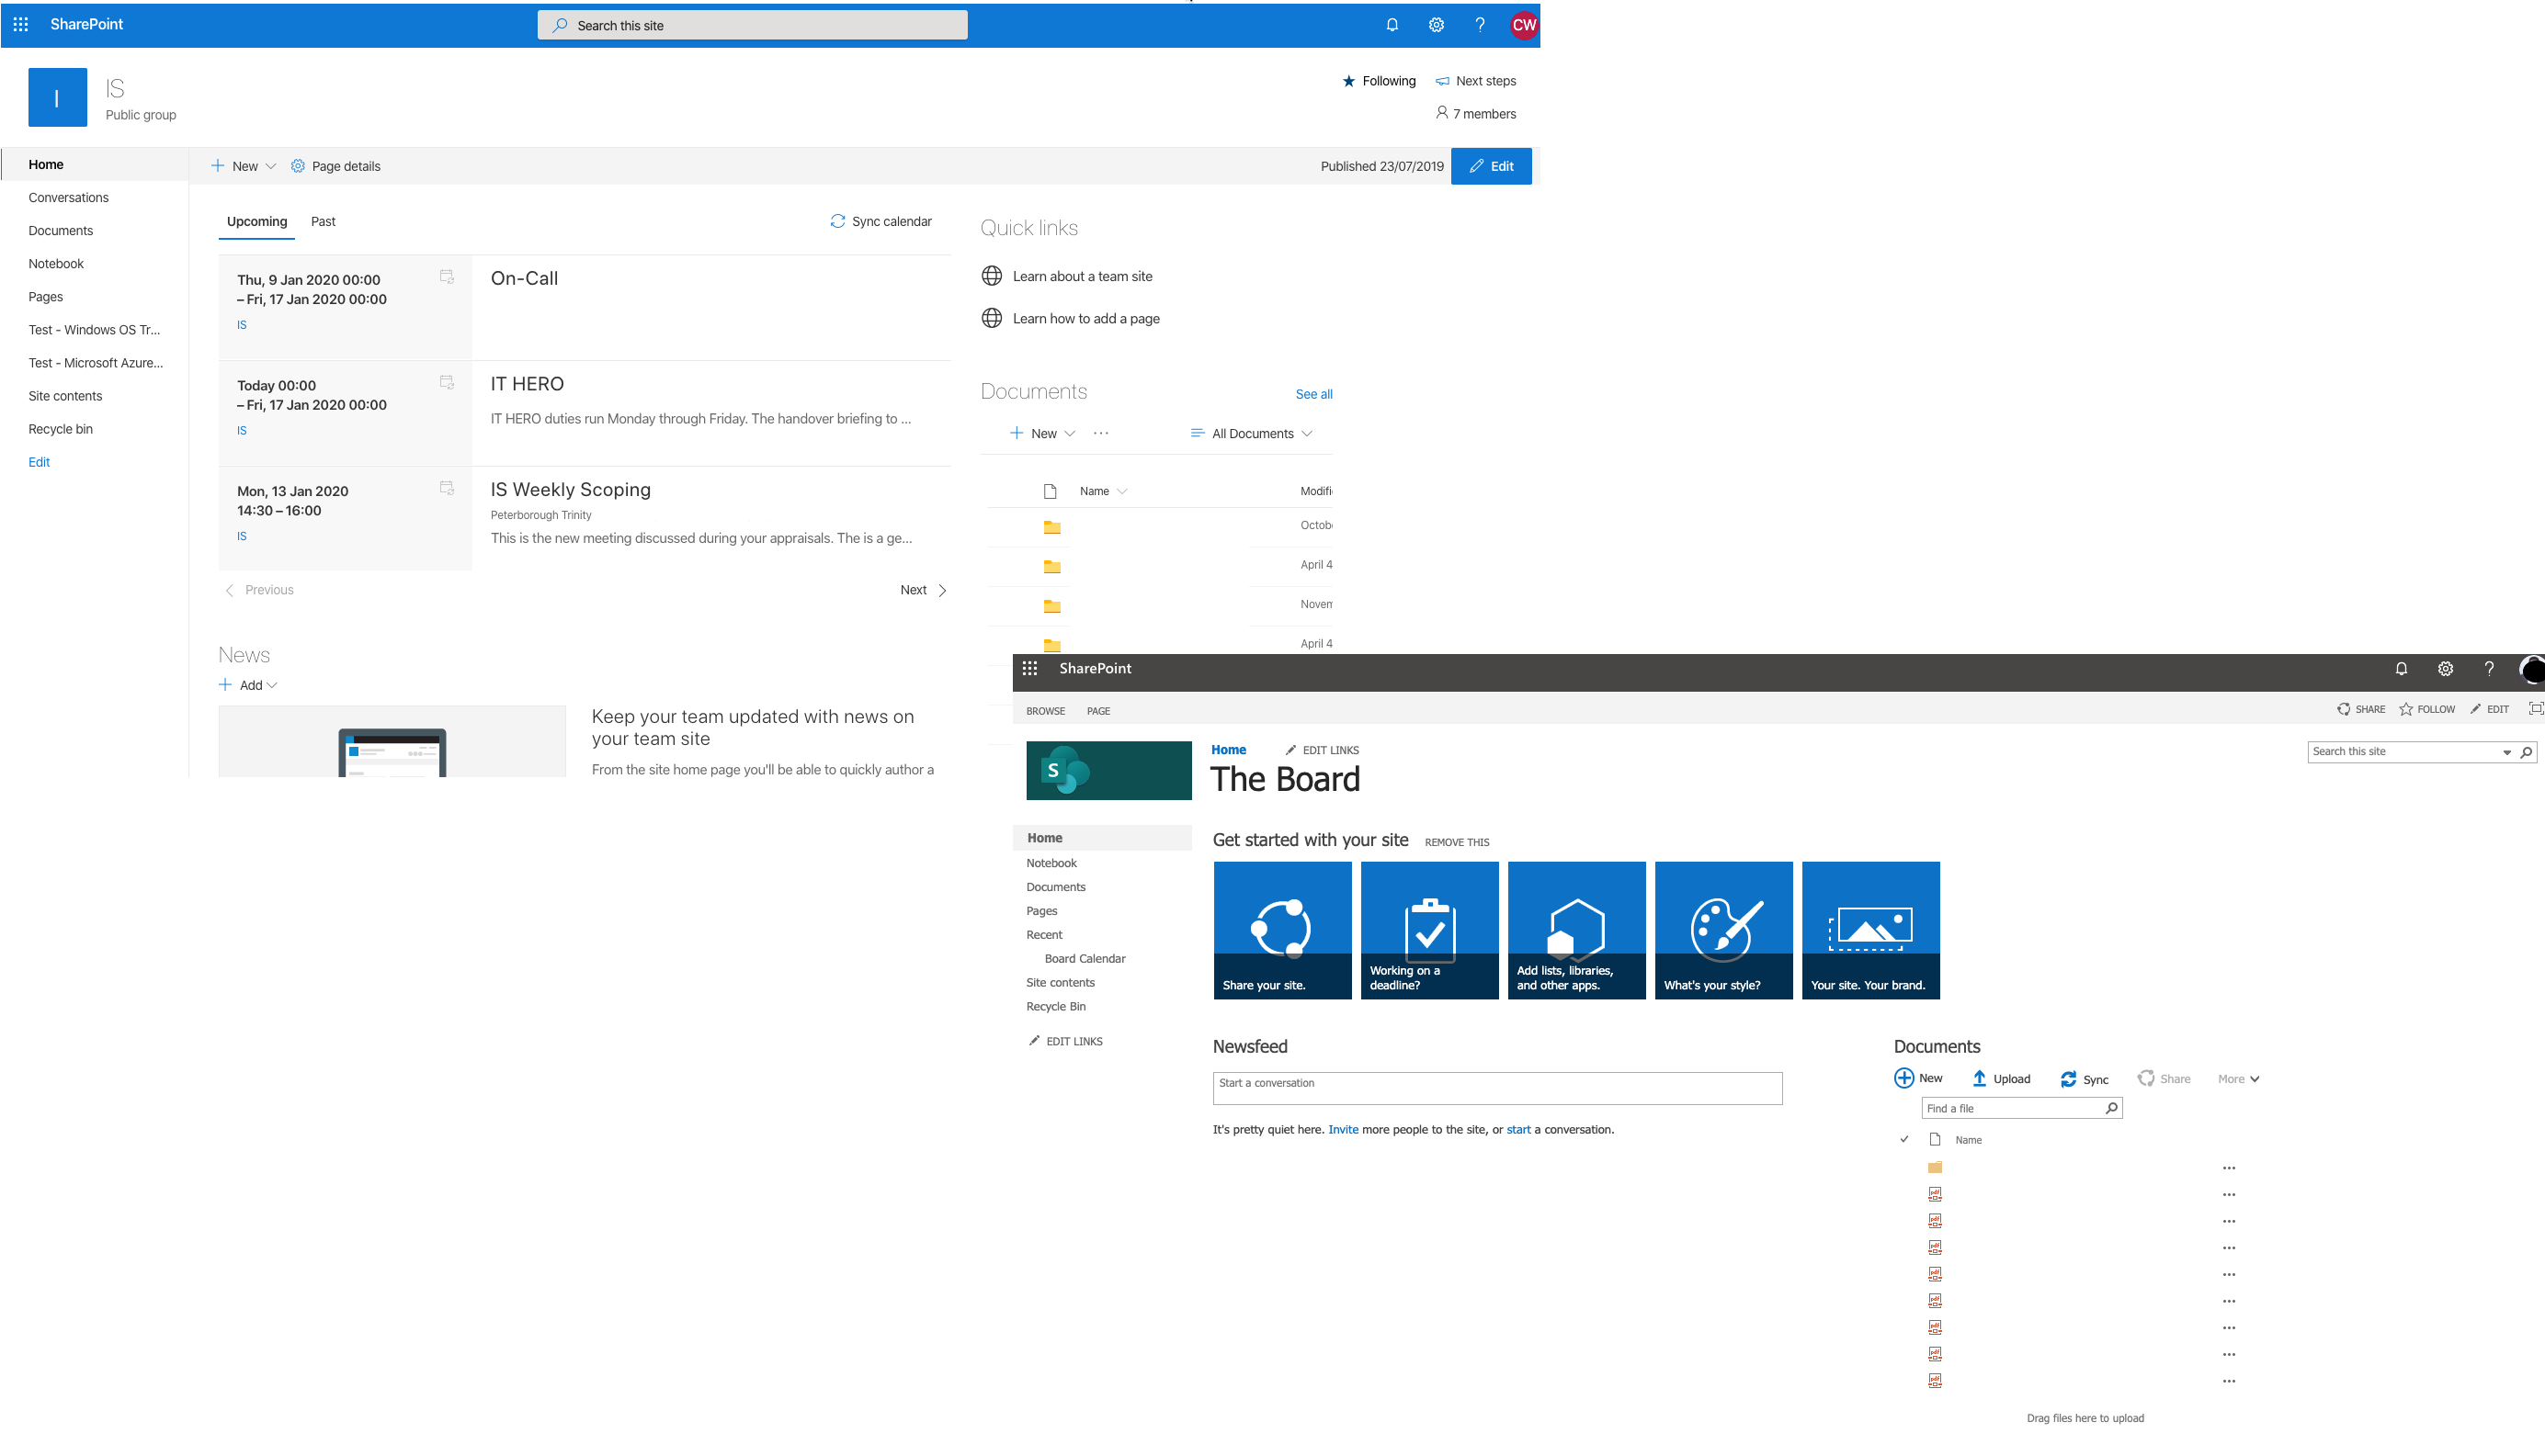Open the SharePoint app launcher waffle
Image resolution: width=2545 pixels, height=1456 pixels.
[x=20, y=24]
